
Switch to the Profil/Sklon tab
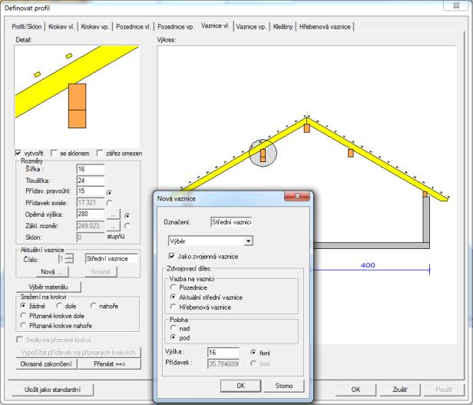click(27, 27)
